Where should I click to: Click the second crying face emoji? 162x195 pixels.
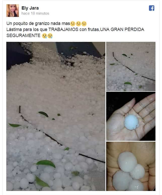pyautogui.click(x=50, y=36)
